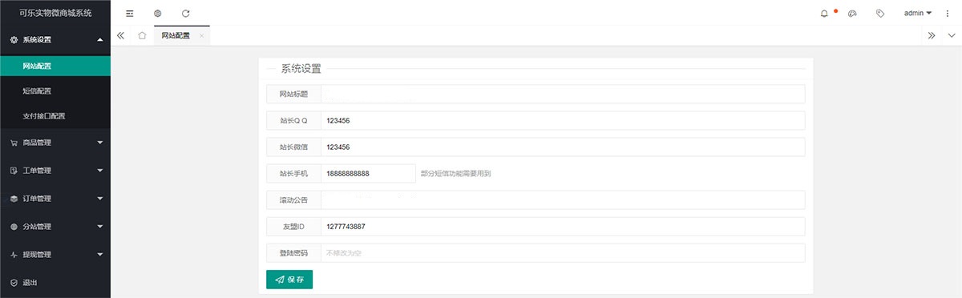Click the 保存 save button
Viewport: 962px width, 298px height.
[x=289, y=280]
